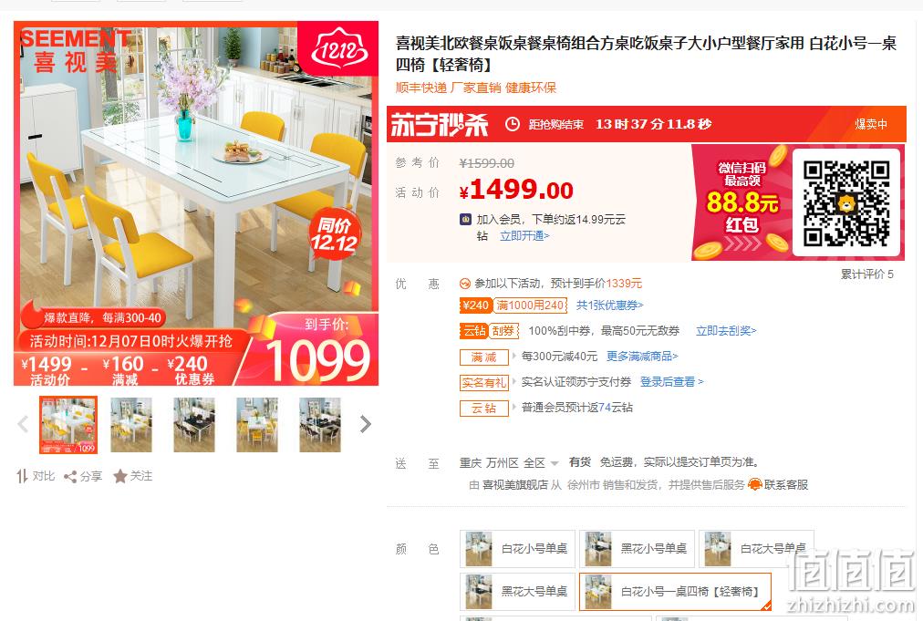Click the WeChat QR code image
Screen dimensions: 923x621
846,202
